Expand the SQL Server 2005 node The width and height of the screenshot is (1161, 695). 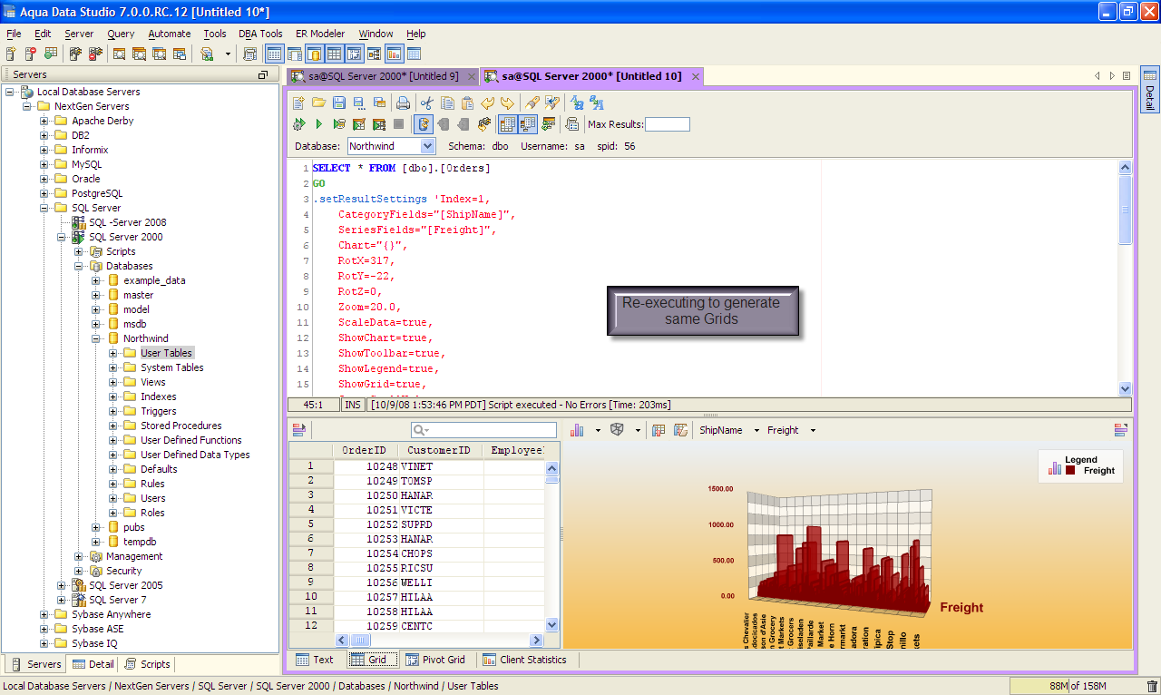[x=62, y=585]
